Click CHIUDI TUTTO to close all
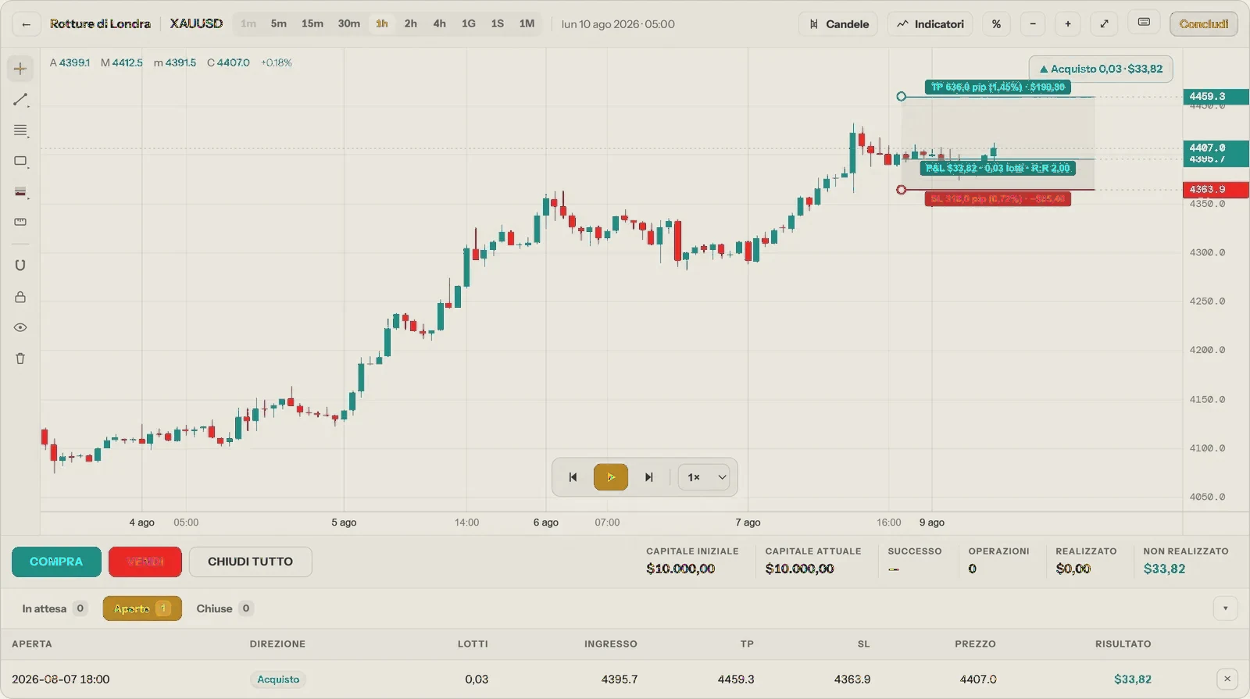The width and height of the screenshot is (1250, 699). click(251, 562)
